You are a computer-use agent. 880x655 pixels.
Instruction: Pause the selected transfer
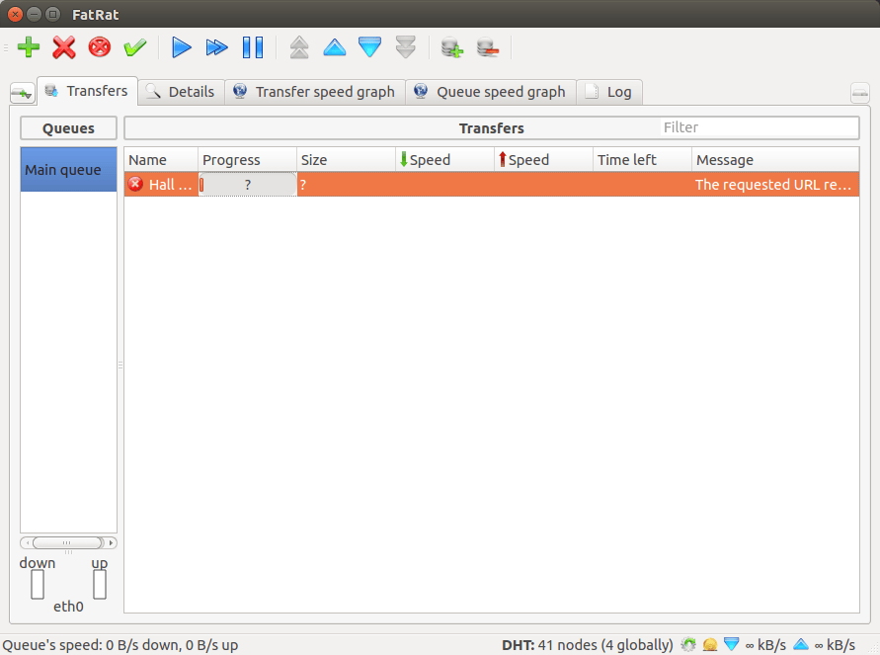click(253, 47)
